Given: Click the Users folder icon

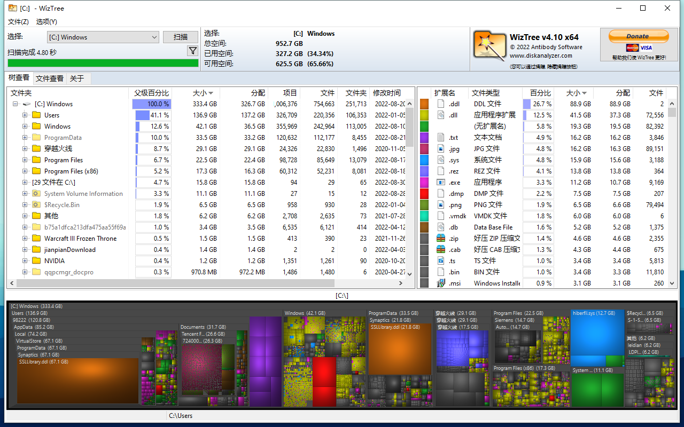Looking at the screenshot, I should point(36,115).
